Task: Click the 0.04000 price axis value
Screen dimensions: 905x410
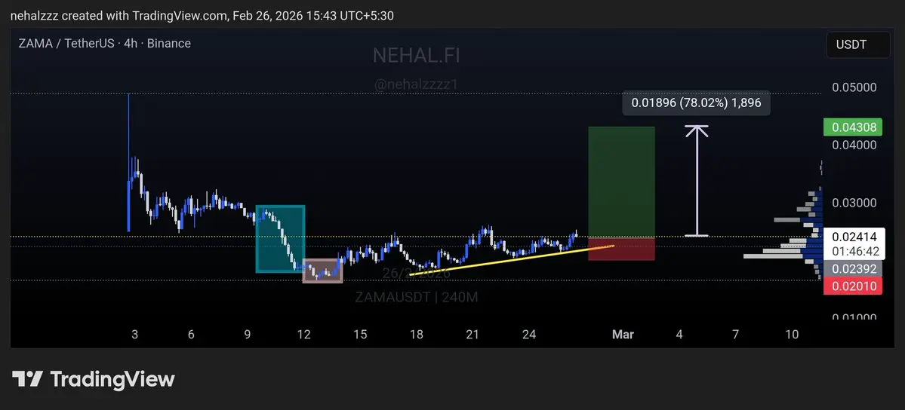Action: coord(854,145)
